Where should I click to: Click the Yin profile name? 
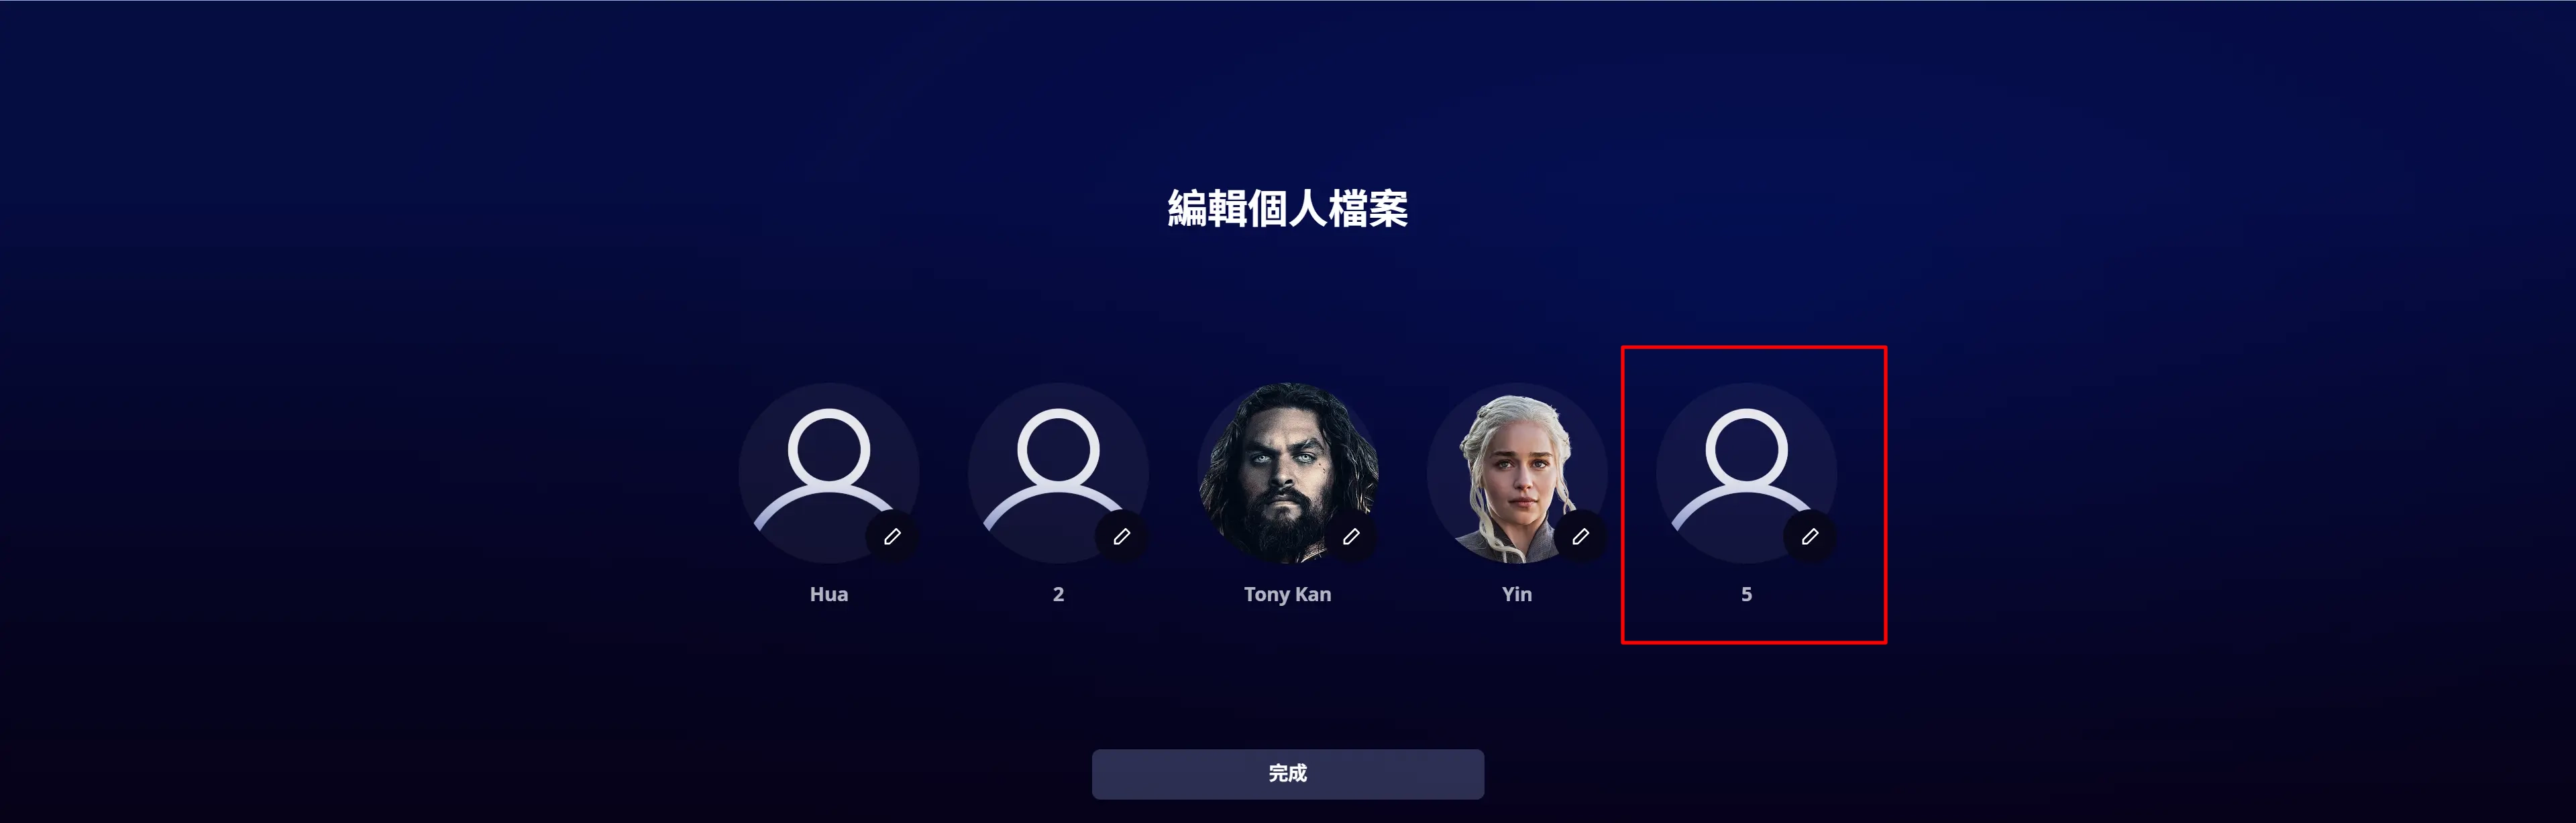coord(1517,594)
